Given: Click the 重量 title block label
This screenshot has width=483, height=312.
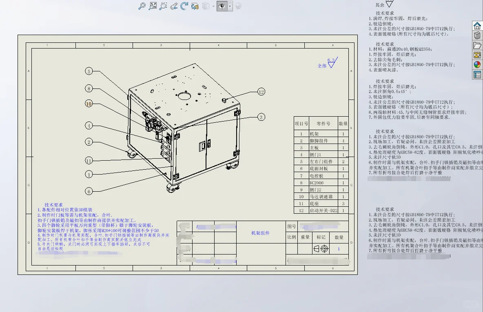Looking at the screenshot, I should coord(305,237).
